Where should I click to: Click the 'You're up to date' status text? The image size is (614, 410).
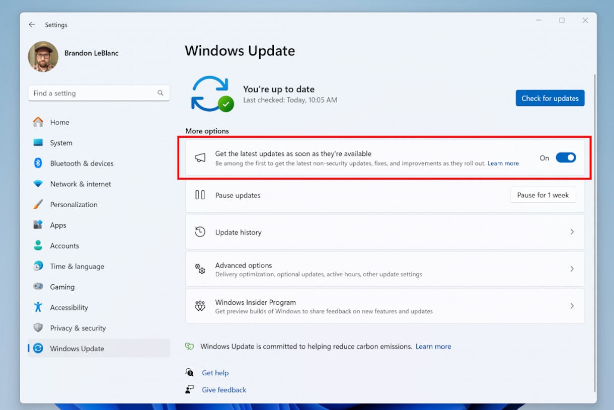pos(279,89)
